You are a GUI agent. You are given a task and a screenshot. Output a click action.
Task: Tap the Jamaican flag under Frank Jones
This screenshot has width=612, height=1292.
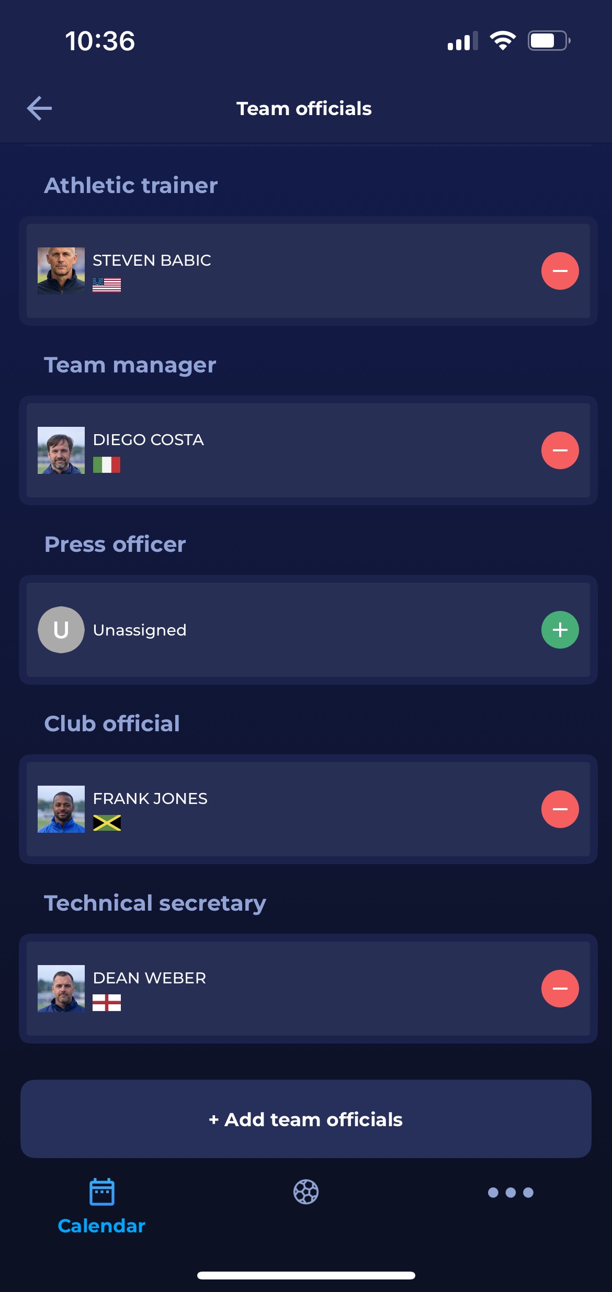pos(107,823)
